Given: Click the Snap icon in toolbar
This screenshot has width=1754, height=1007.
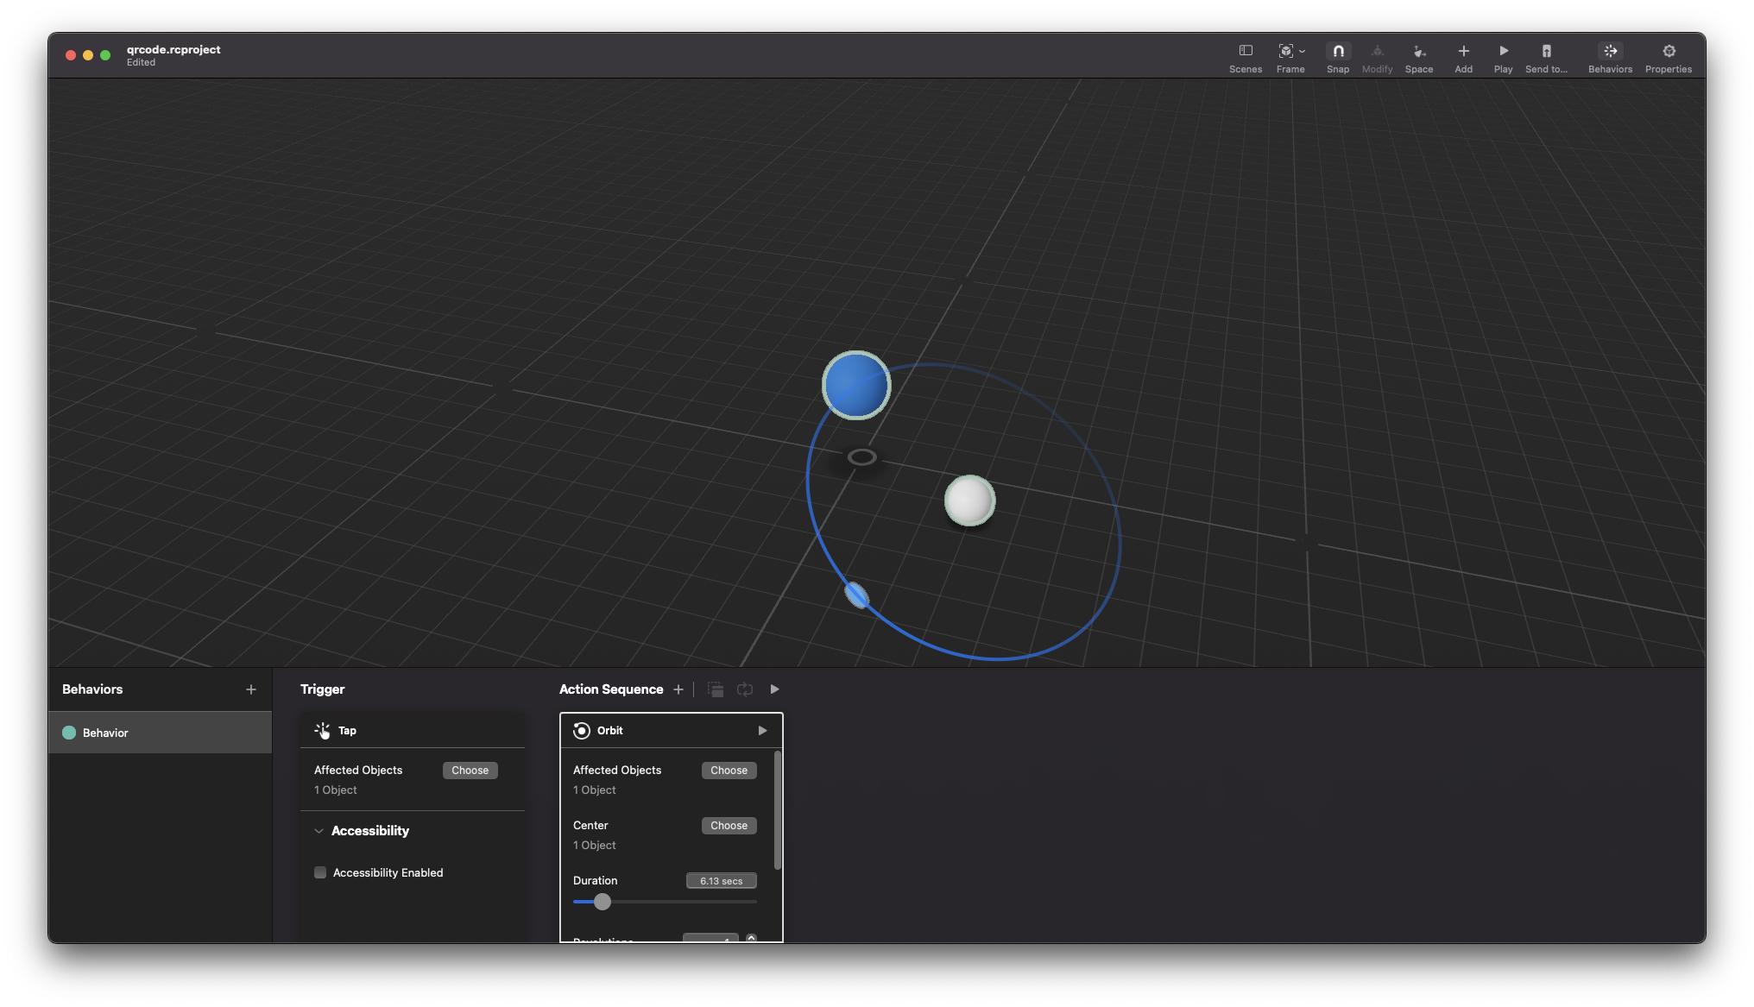Looking at the screenshot, I should [x=1339, y=51].
